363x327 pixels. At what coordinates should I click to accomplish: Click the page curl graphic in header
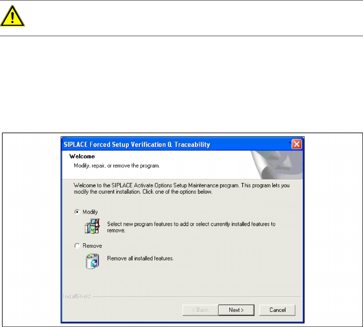(x=277, y=165)
